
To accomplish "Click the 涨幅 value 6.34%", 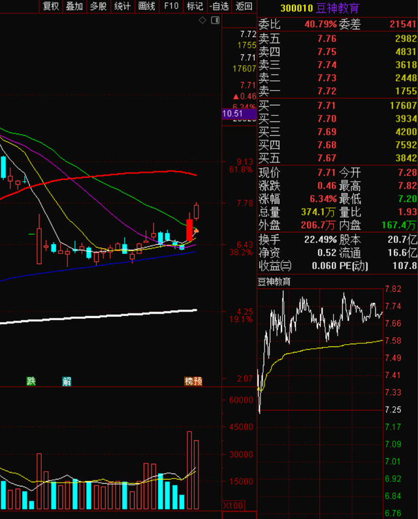I will coord(323,199).
